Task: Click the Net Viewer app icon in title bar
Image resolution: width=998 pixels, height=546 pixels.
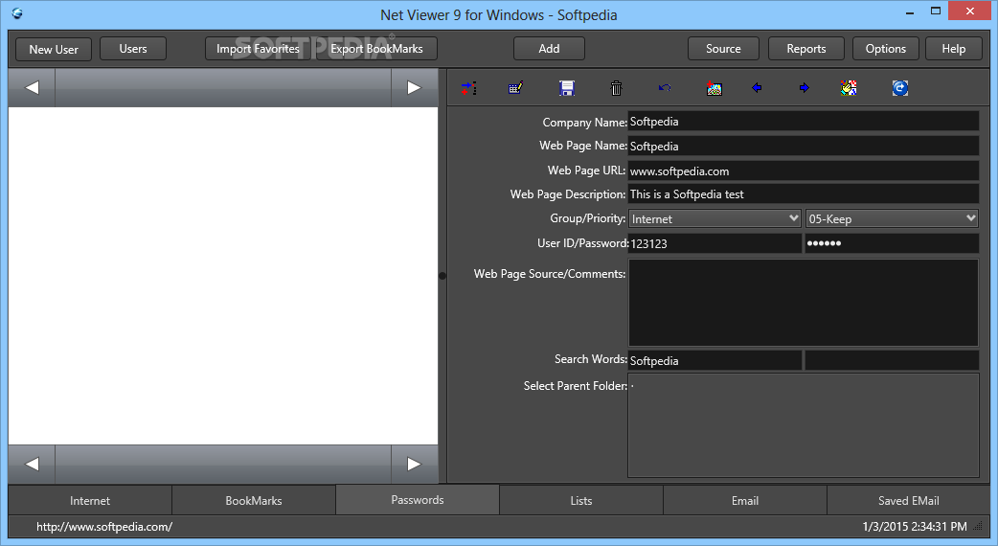Action: pyautogui.click(x=17, y=13)
